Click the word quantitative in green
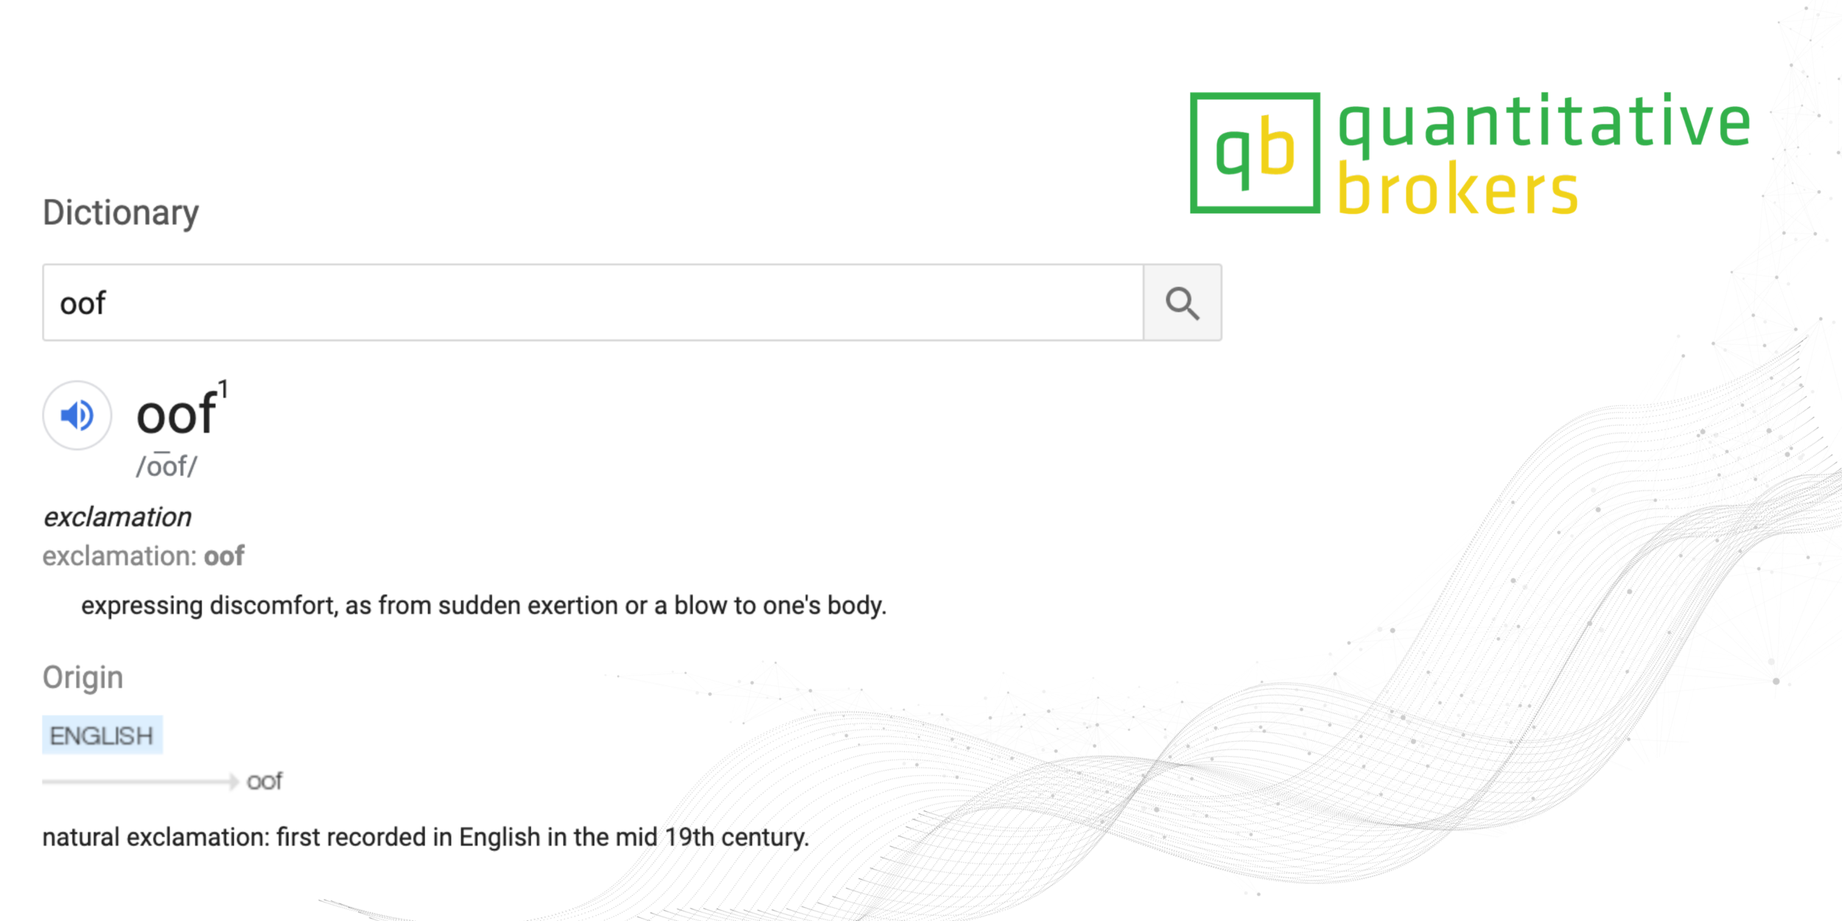This screenshot has height=921, width=1842. click(x=1544, y=122)
